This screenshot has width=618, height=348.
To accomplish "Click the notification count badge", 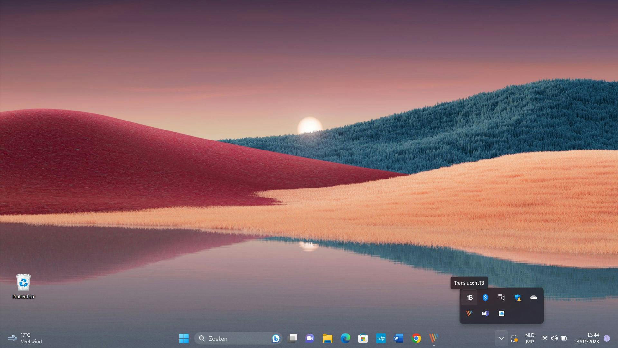I will coord(607,338).
